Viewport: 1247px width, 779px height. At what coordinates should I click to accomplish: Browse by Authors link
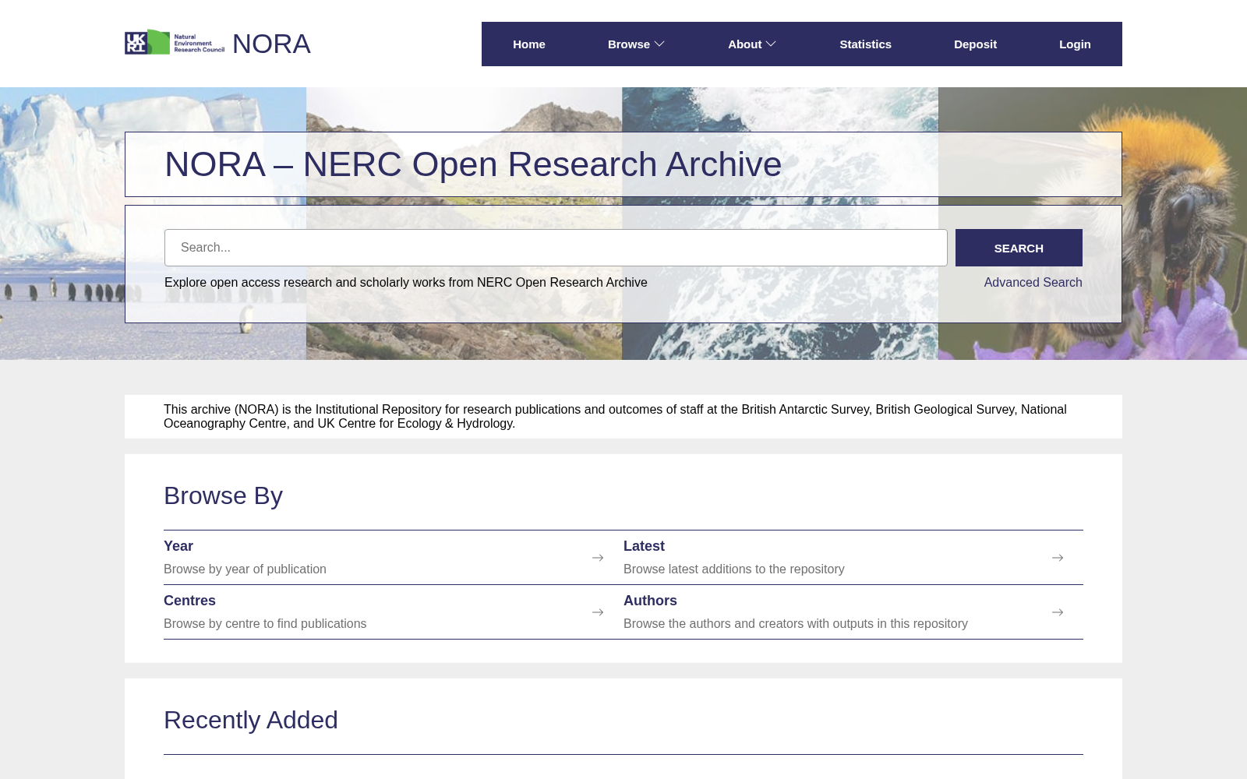pos(650,601)
